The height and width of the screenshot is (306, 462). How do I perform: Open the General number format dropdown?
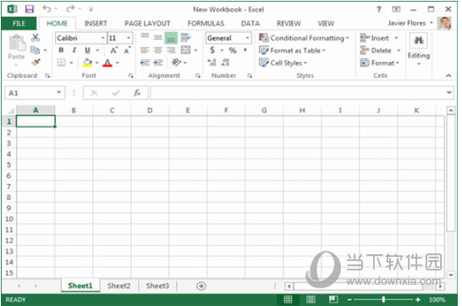[x=247, y=38]
